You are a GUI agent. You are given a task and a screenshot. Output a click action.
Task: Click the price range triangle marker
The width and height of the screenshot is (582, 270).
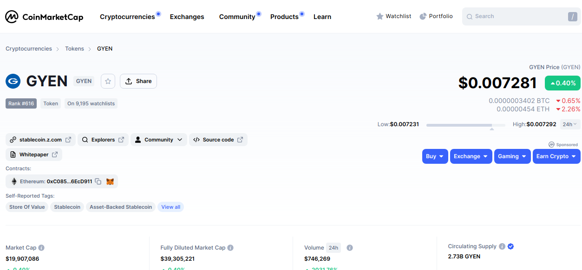coord(492,129)
